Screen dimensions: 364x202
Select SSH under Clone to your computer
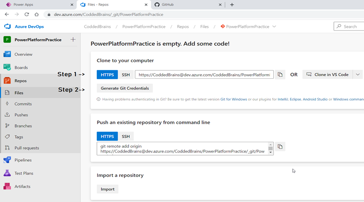click(126, 75)
